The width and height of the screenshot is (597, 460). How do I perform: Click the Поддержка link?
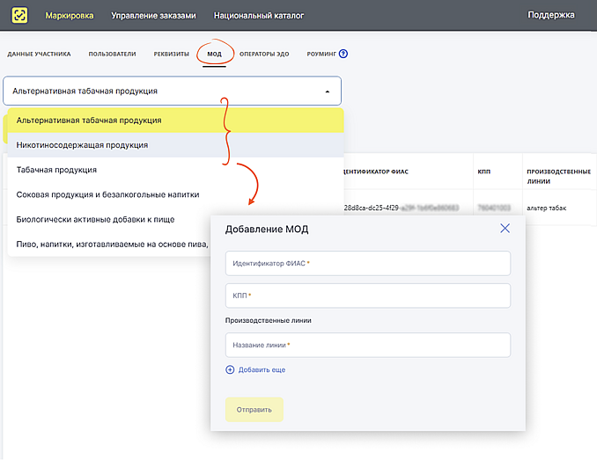tap(550, 15)
